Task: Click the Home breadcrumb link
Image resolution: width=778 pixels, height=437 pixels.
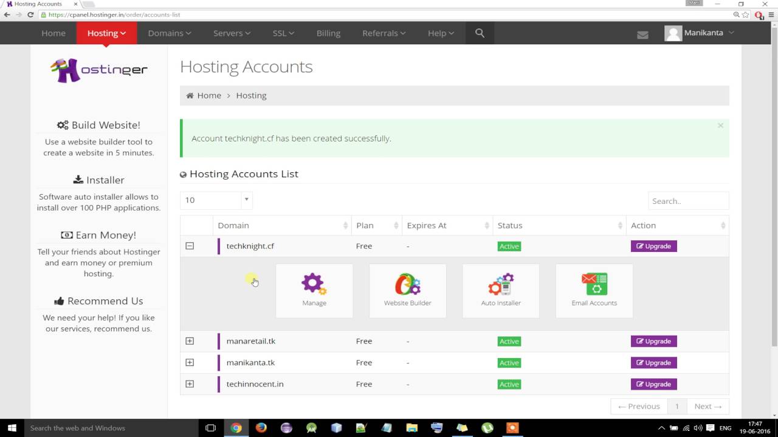Action: pos(209,95)
